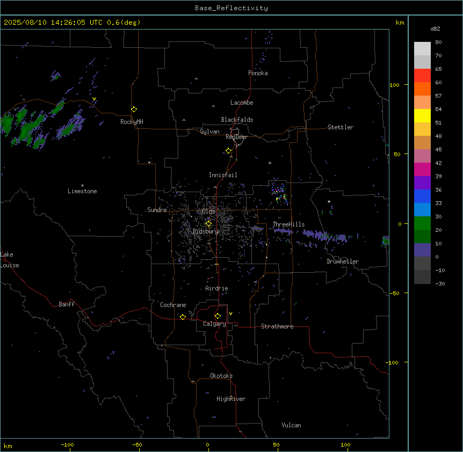This screenshot has height=452, width=463.
Task: Click the Cochrane label
Action: [173, 305]
